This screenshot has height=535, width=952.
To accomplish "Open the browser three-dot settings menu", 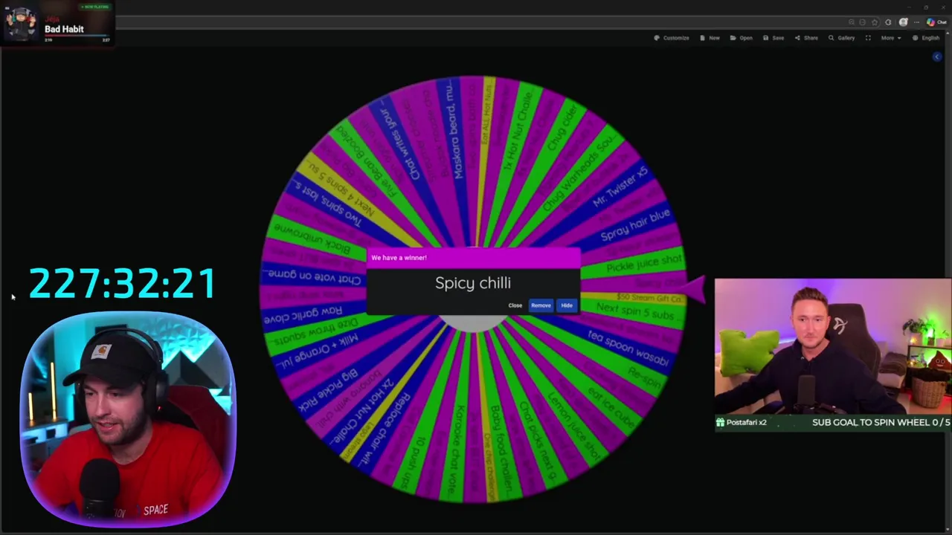I will [917, 22].
